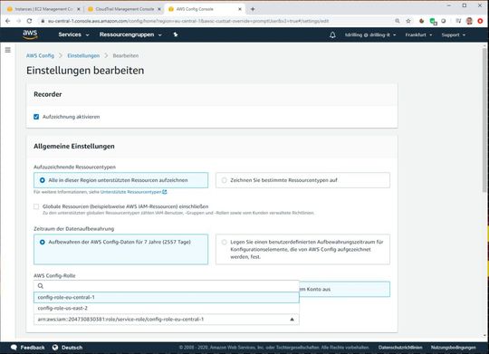Click the browser address bar URL
Image resolution: width=489 pixels, height=354 pixels.
pyautogui.click(x=188, y=21)
